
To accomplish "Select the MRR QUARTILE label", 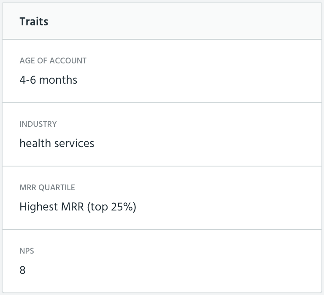I will click(47, 187).
